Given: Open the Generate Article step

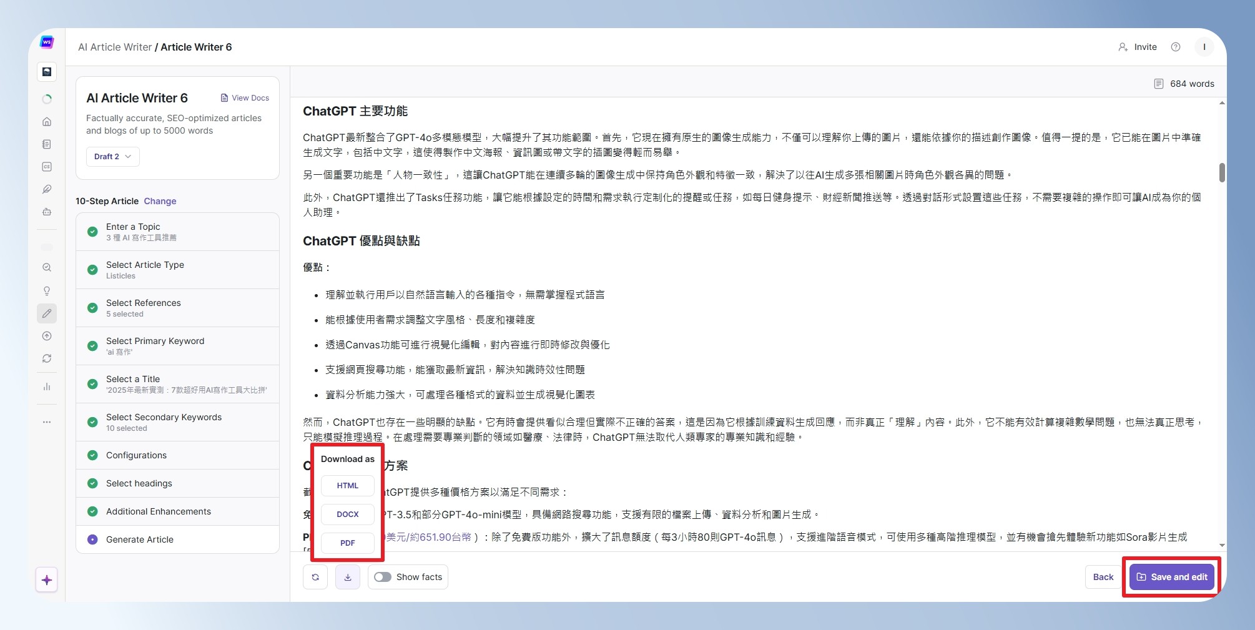Looking at the screenshot, I should [x=177, y=539].
